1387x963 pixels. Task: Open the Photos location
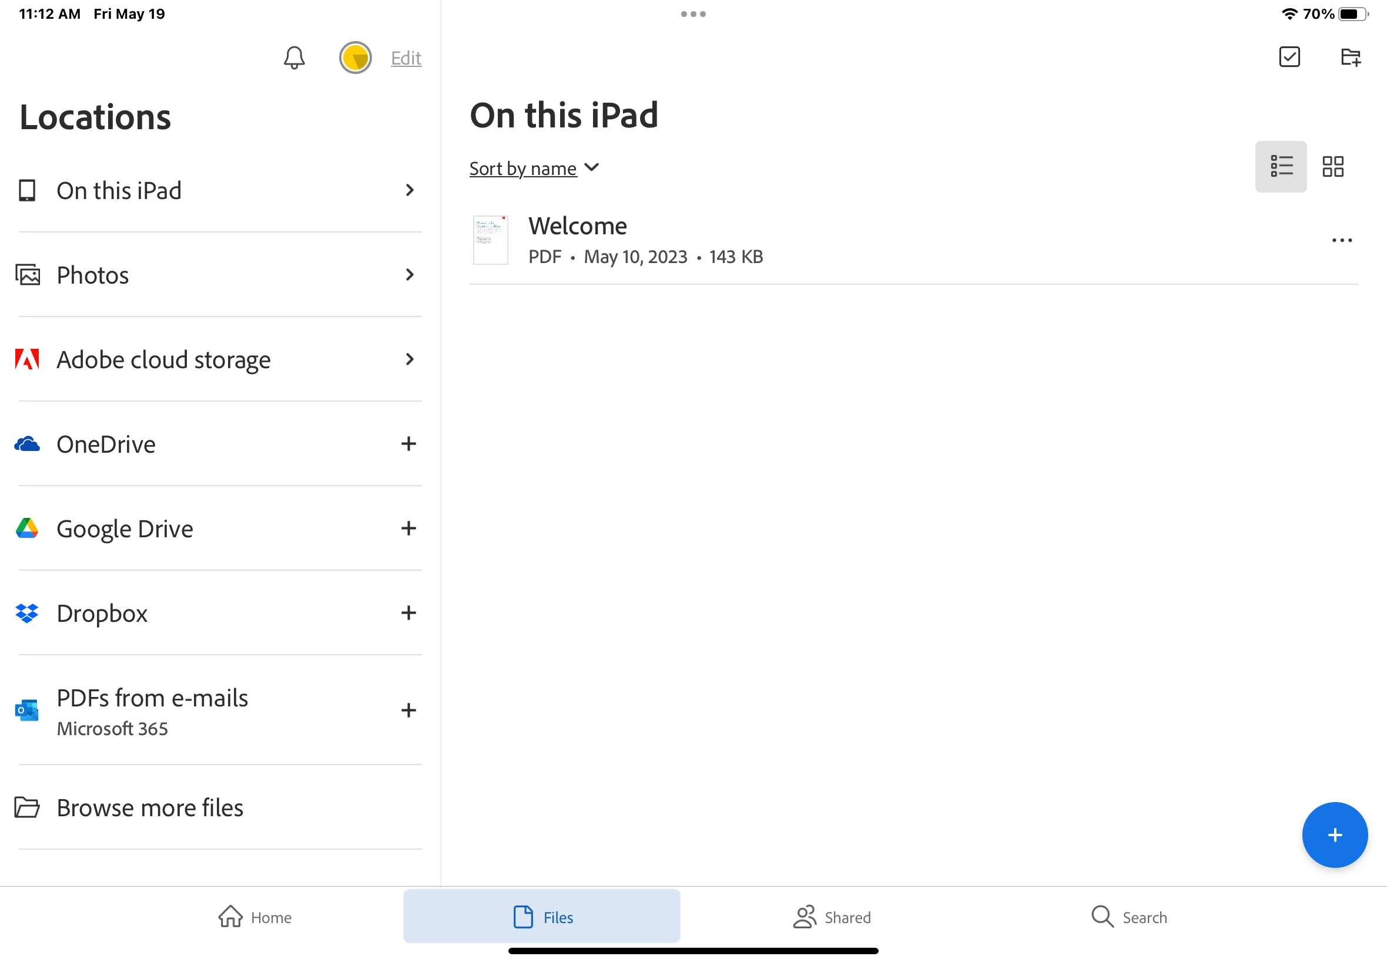(x=92, y=275)
